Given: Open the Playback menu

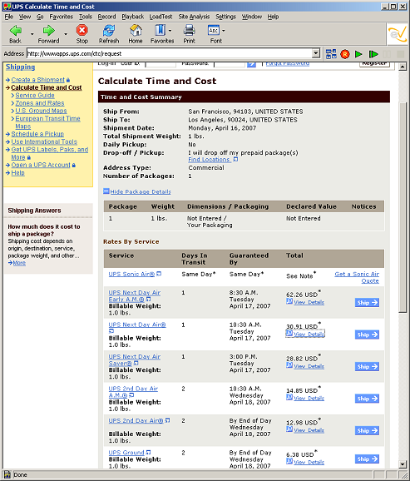Looking at the screenshot, I should (x=132, y=17).
